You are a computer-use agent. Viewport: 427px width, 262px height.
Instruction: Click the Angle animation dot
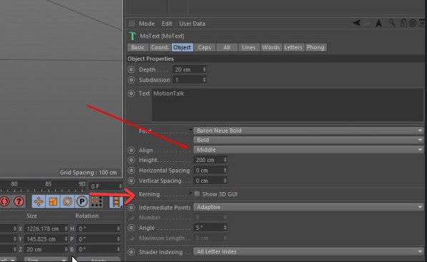pos(132,228)
